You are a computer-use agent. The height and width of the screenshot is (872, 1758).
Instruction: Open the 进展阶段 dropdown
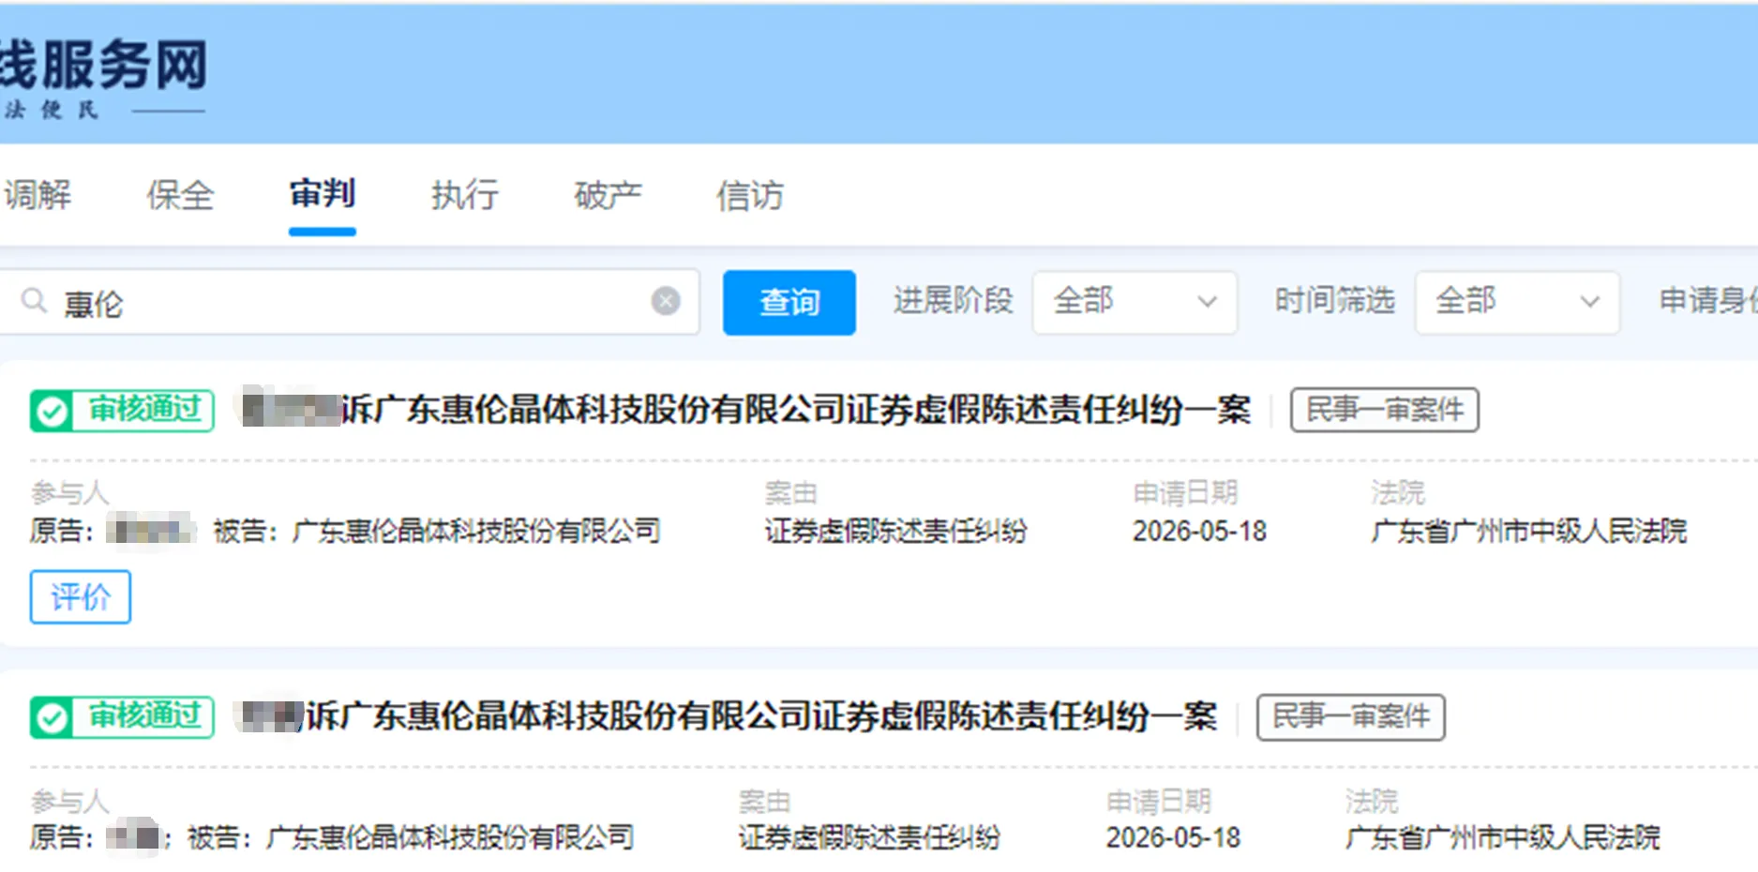[x=1134, y=302]
